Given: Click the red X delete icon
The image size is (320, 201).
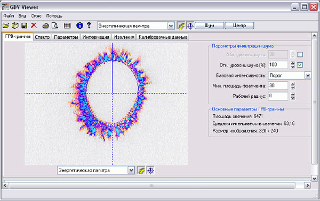Looking at the screenshot, I should [x=34, y=26].
